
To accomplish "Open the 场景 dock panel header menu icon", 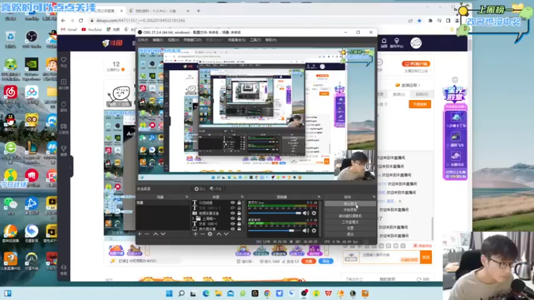I will [187, 197].
